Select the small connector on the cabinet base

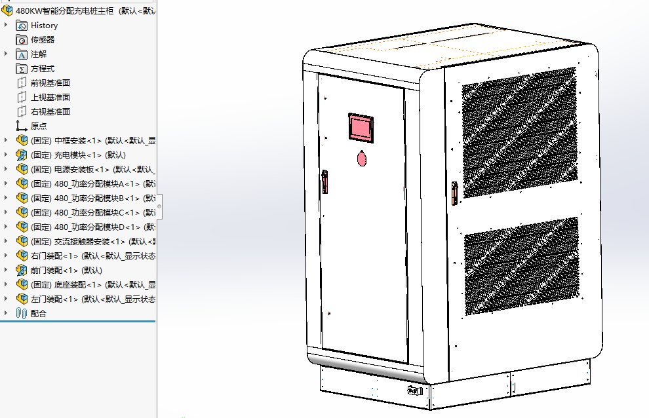[x=415, y=390]
